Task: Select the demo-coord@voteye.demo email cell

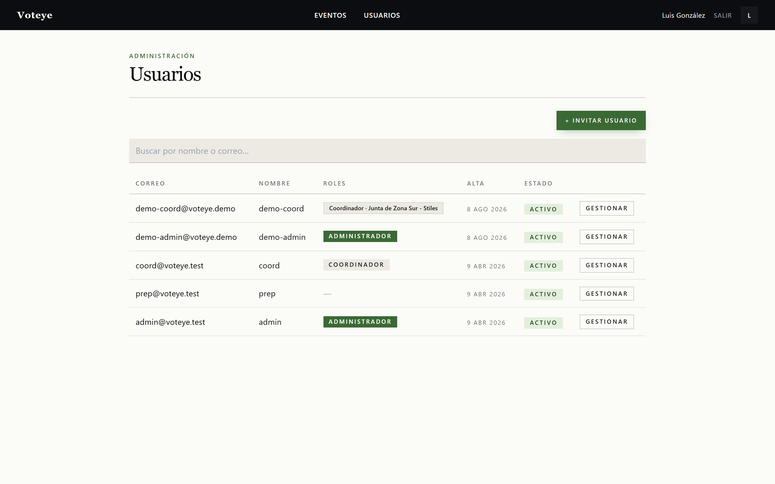Action: click(185, 209)
